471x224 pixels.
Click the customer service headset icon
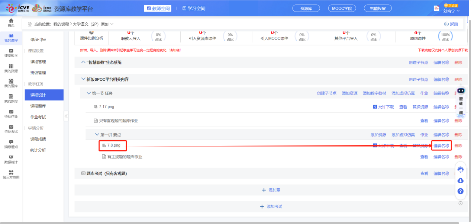460,169
